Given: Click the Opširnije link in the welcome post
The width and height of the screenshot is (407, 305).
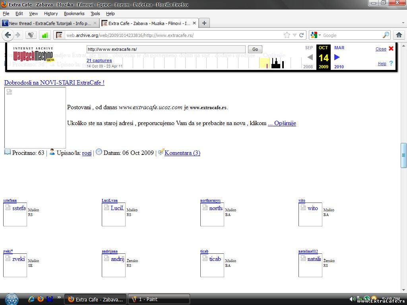Looking at the screenshot, I should tap(282, 123).
